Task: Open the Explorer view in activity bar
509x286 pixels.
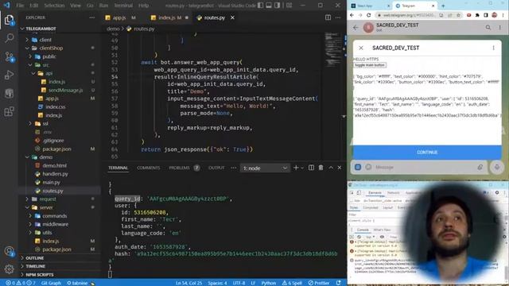Action: click(9, 20)
